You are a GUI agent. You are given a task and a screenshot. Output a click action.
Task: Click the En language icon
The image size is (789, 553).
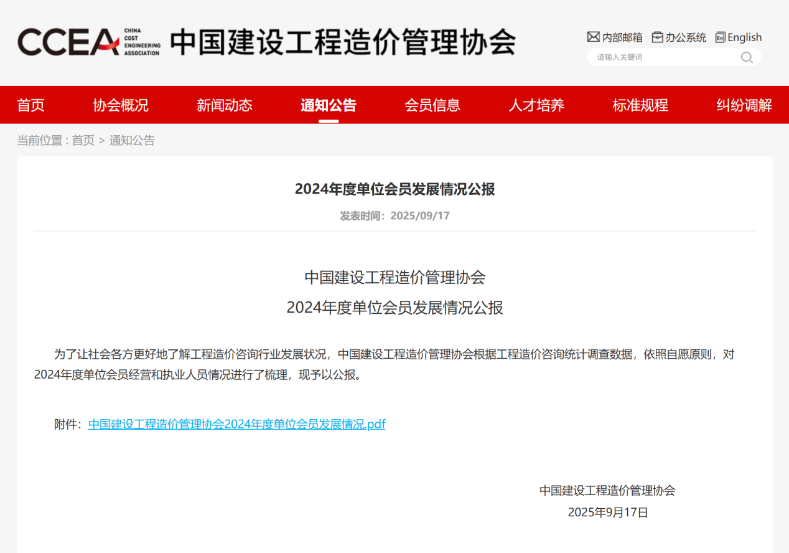[720, 37]
